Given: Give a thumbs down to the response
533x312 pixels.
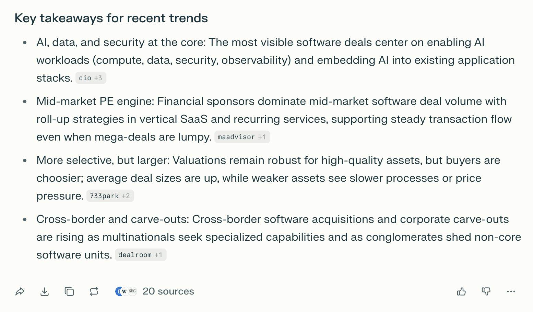Looking at the screenshot, I should click(x=486, y=291).
